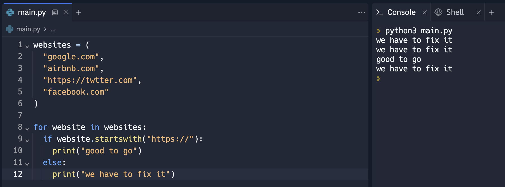
Task: Close the Shell tab
Action: pyautogui.click(x=479, y=12)
